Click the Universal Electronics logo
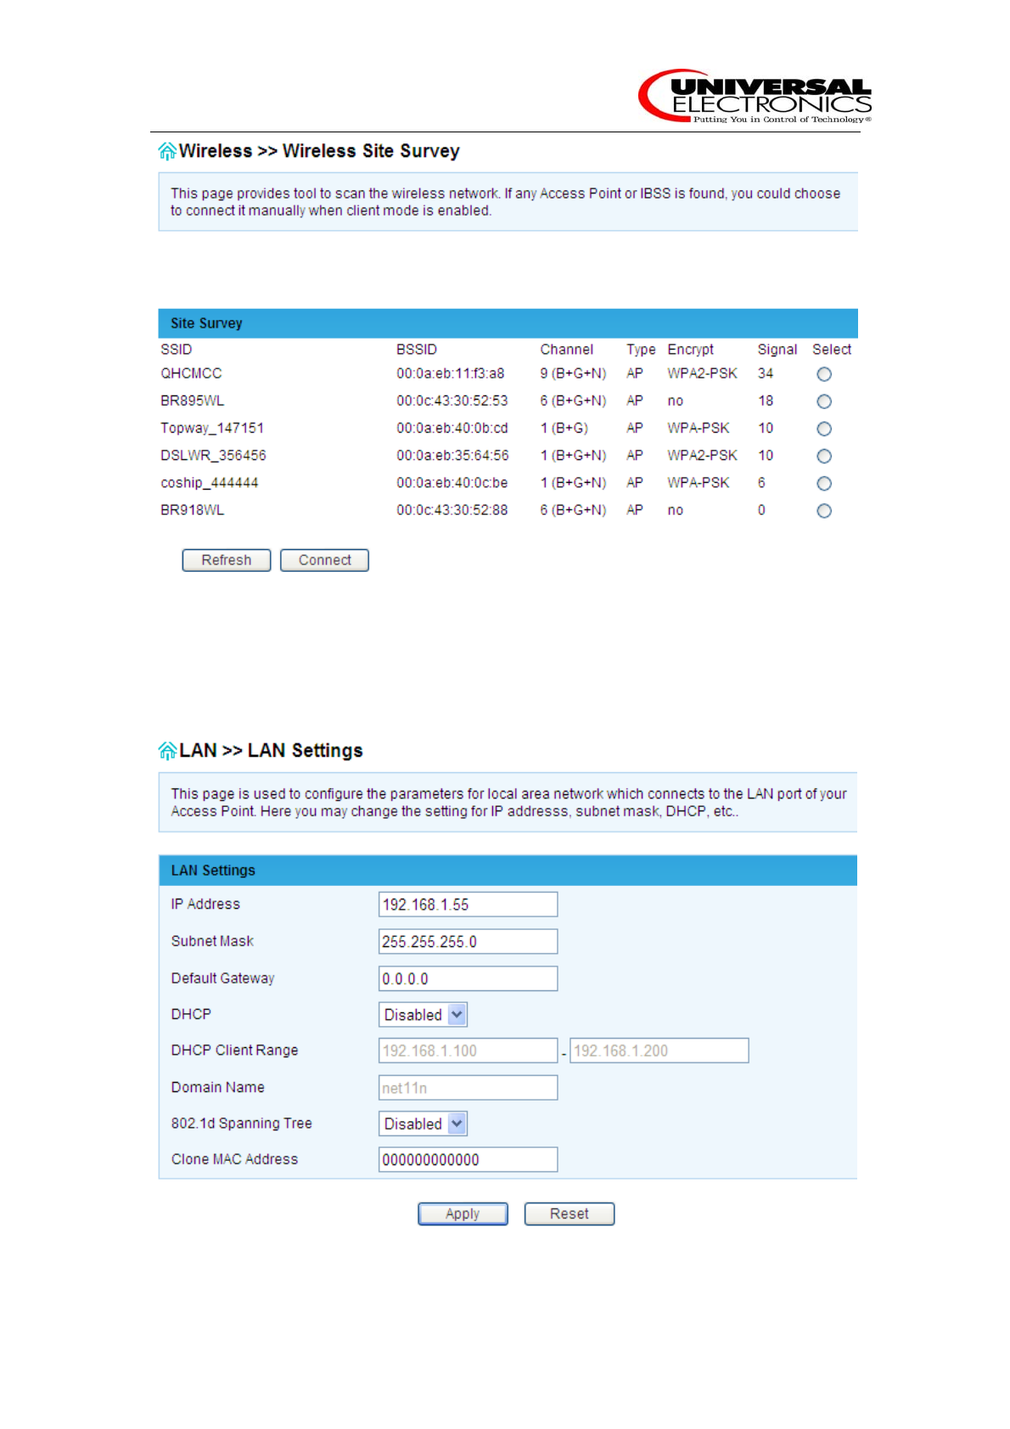The width and height of the screenshot is (1010, 1429). click(x=755, y=97)
